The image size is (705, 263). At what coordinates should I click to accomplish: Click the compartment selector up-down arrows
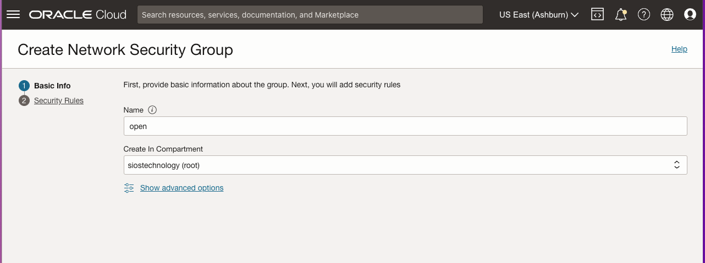coord(677,165)
